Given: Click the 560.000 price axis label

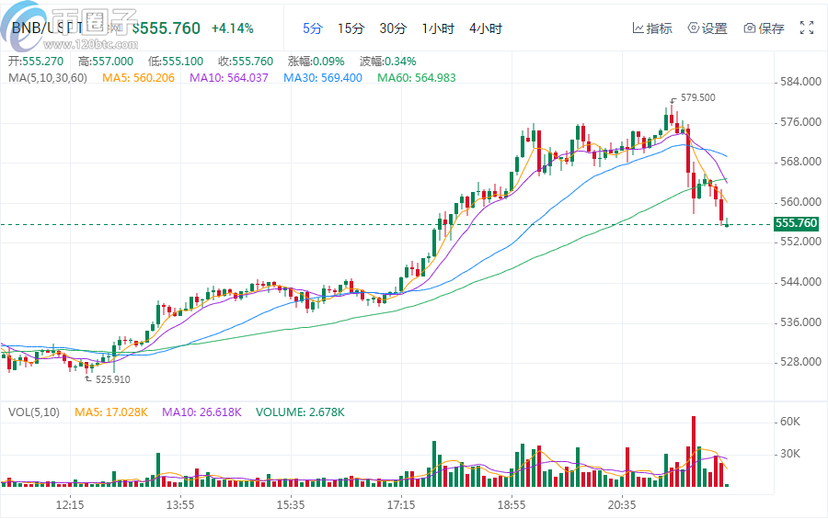Looking at the screenshot, I should [x=800, y=202].
